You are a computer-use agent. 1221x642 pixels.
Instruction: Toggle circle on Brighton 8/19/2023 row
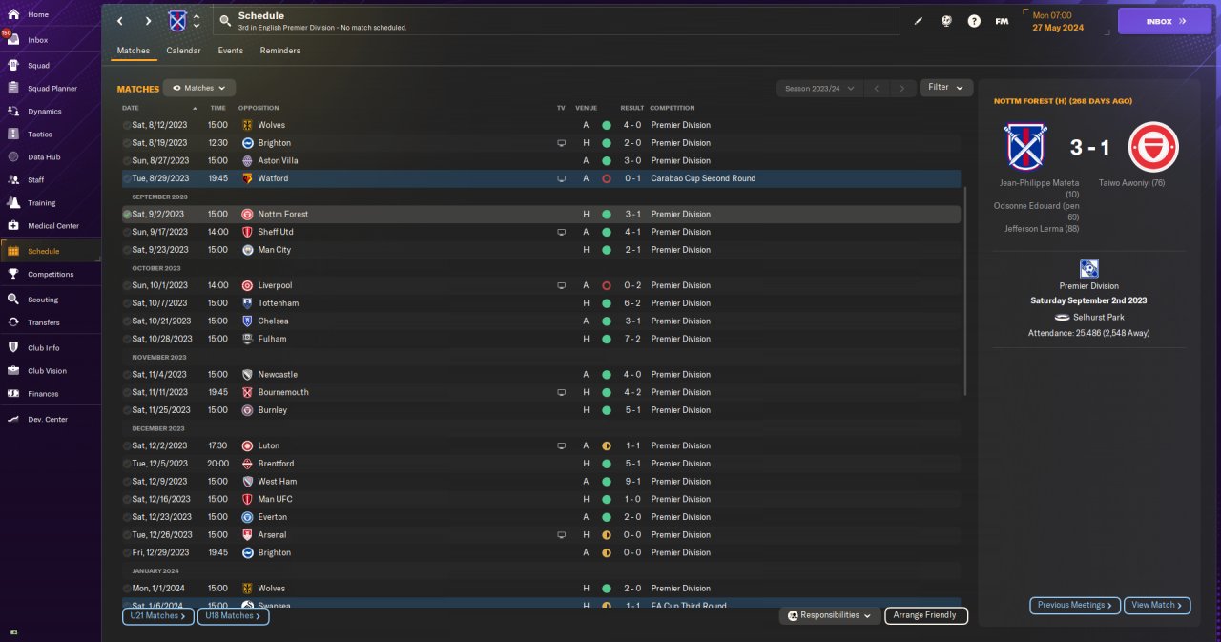click(127, 143)
